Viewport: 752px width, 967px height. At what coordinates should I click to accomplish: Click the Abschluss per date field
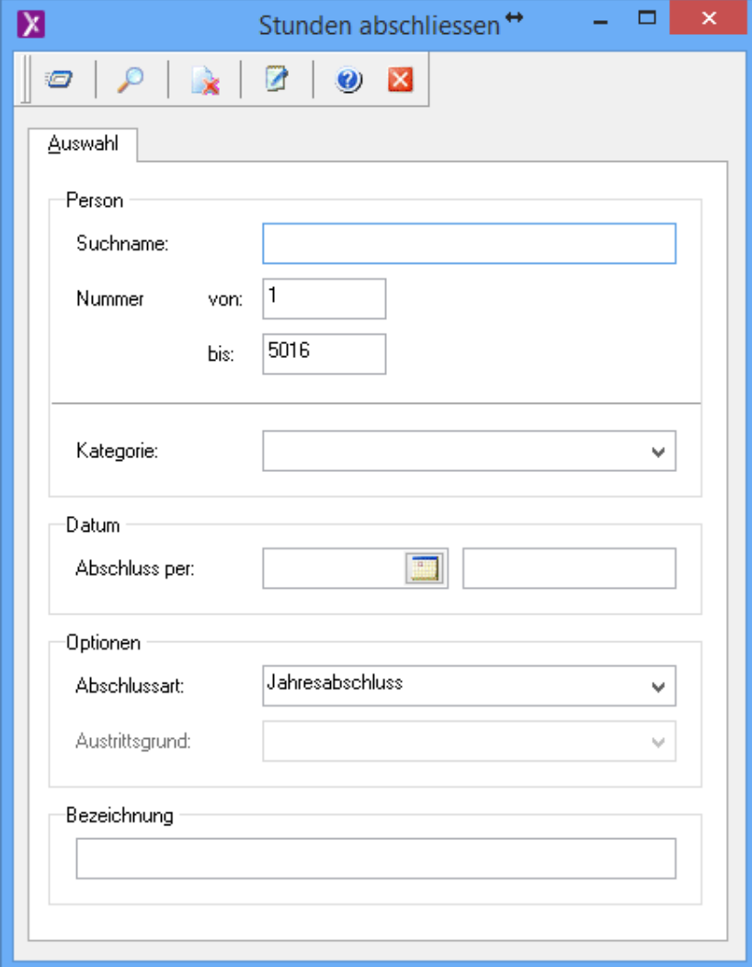point(333,569)
